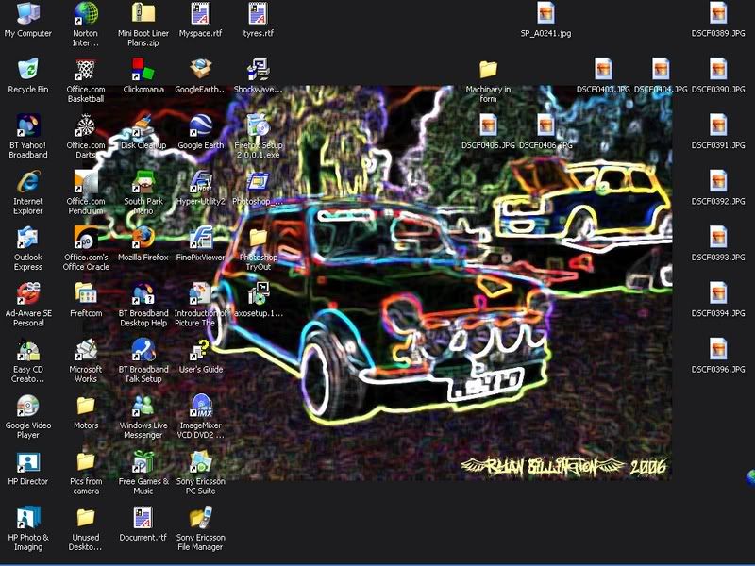Click the Photoshop shortcut above Photoshop TryOut

(258, 181)
